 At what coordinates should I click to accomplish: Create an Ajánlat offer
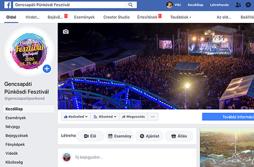click(149, 136)
